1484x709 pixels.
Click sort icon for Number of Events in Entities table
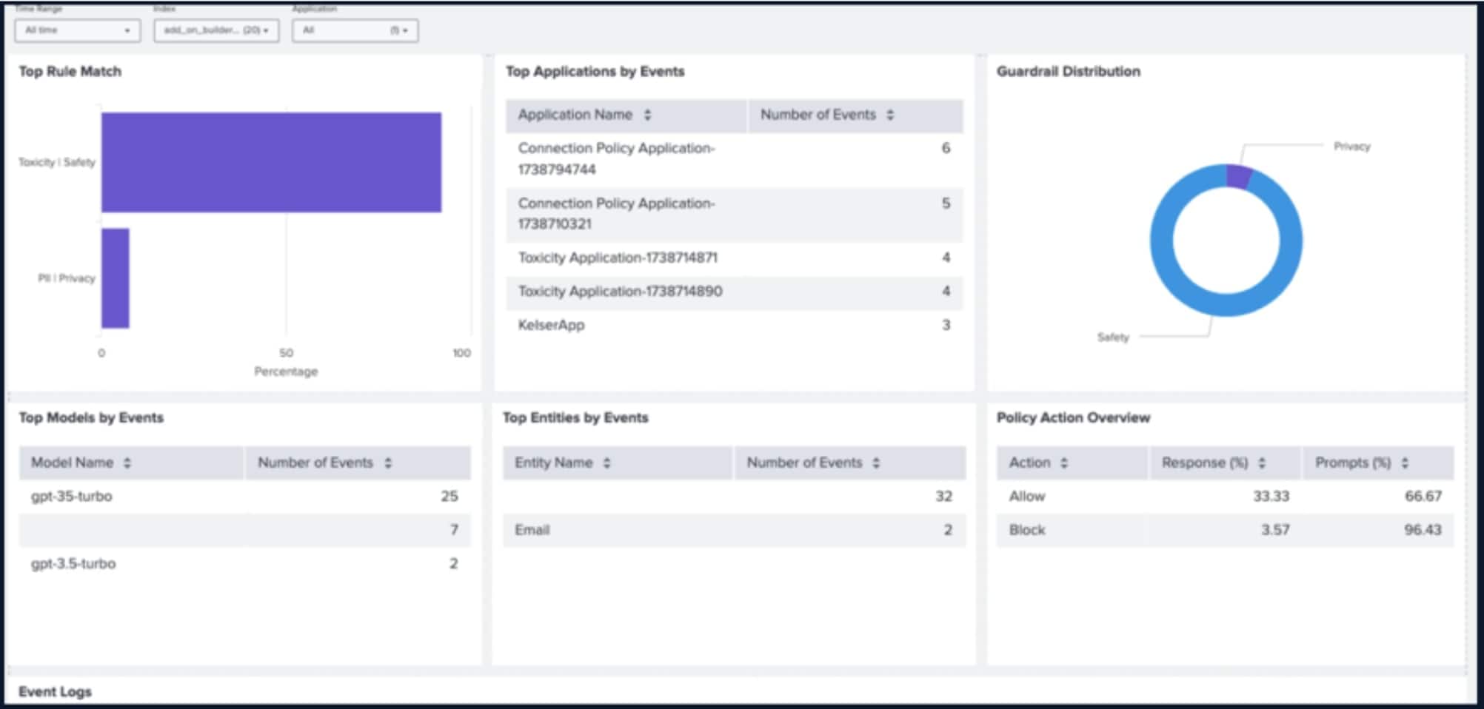(x=876, y=463)
